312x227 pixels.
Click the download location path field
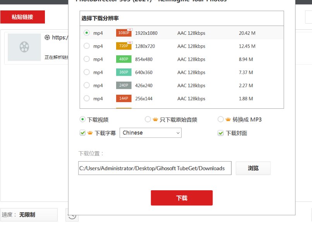[x=155, y=168]
